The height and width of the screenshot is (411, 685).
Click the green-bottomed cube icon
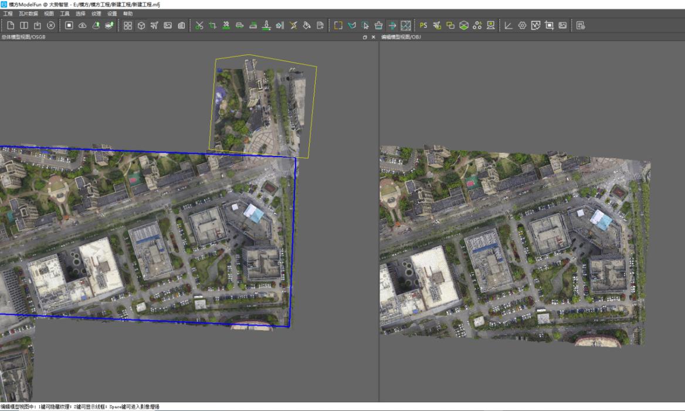464,25
